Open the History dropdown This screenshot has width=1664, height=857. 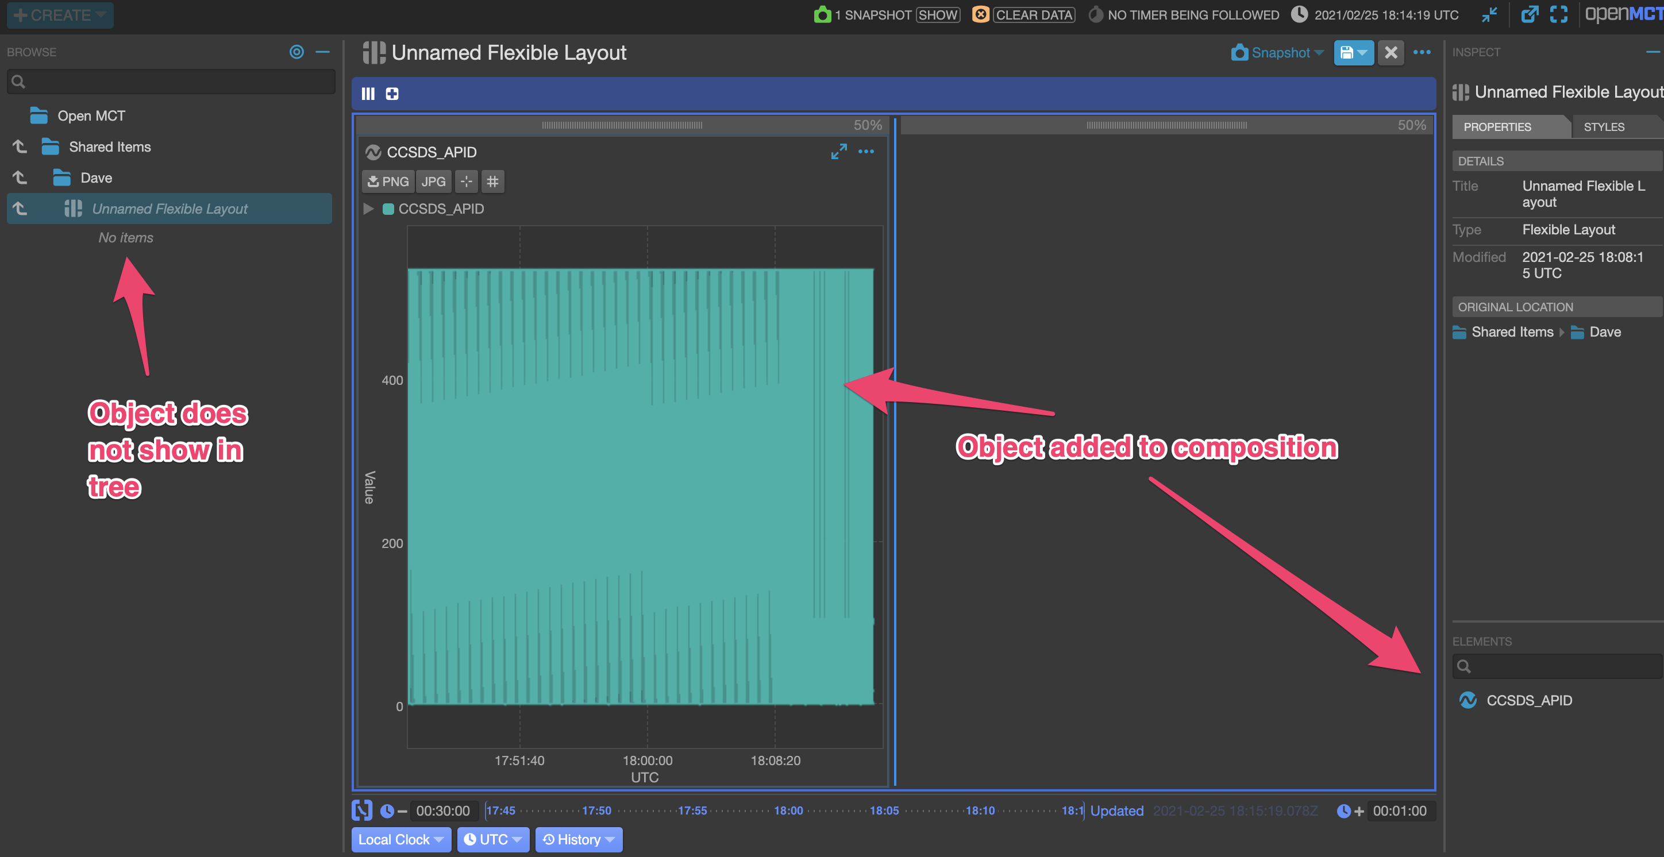point(579,840)
